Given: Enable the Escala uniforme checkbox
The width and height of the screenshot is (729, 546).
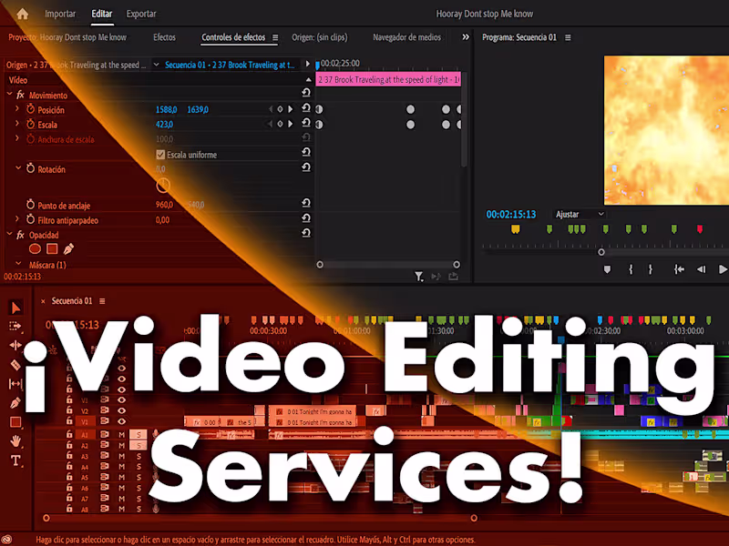Looking at the screenshot, I should pyautogui.click(x=162, y=154).
